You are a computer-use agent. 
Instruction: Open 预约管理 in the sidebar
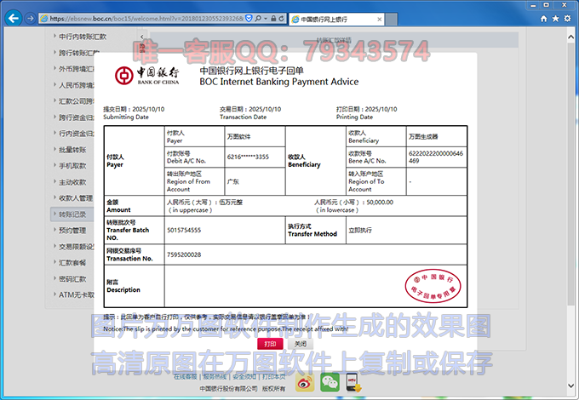[x=72, y=230]
